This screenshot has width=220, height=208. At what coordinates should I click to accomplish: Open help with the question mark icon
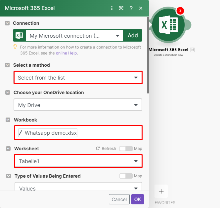(131, 8)
